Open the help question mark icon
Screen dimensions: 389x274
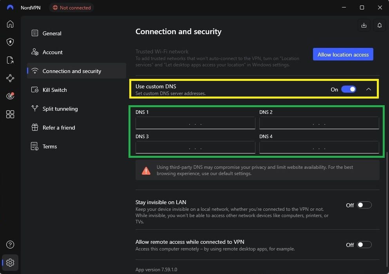click(10, 245)
